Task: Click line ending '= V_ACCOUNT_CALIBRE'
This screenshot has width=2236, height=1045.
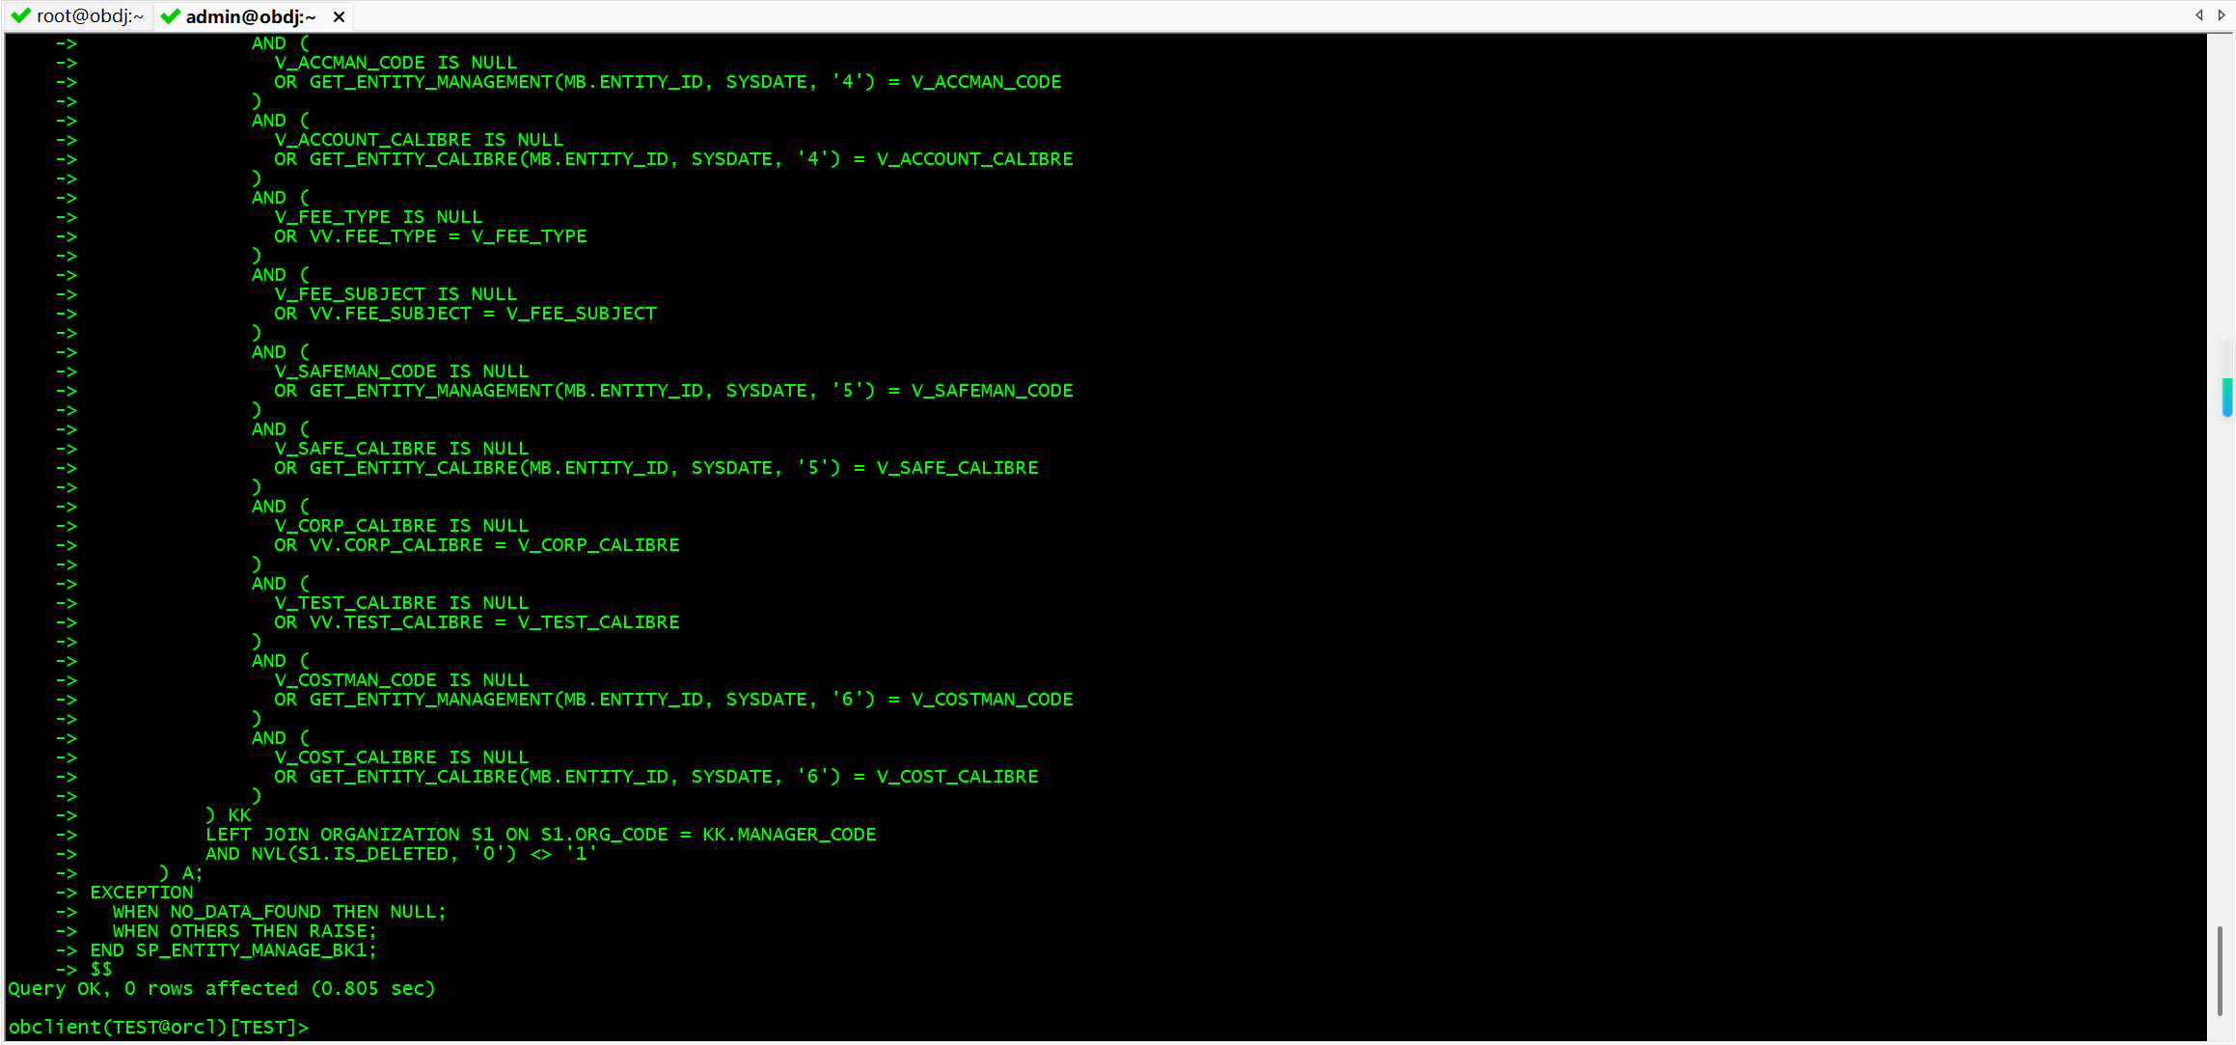Action: 673,159
